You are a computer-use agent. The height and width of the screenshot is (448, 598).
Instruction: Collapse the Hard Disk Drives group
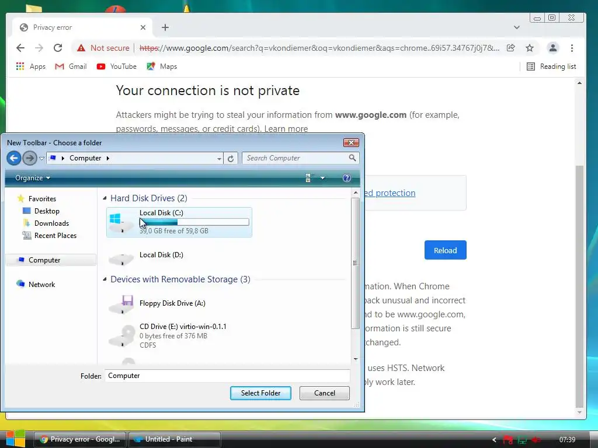click(x=105, y=198)
